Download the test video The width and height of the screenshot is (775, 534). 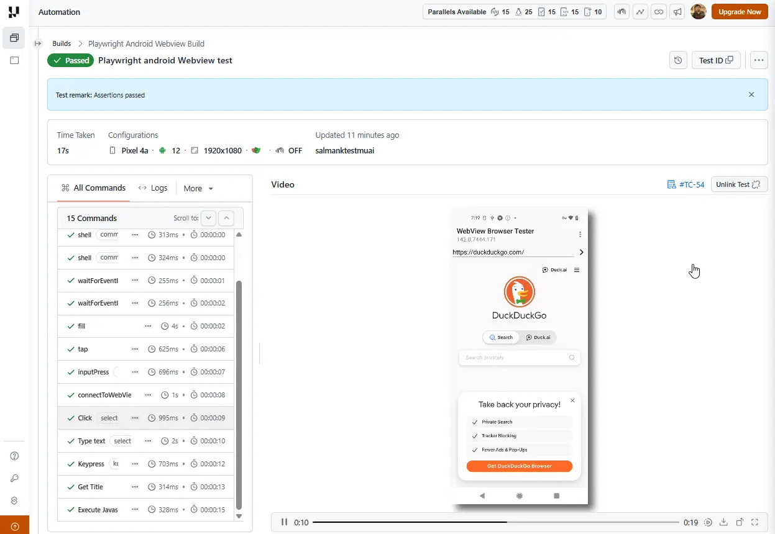pyautogui.click(x=723, y=522)
